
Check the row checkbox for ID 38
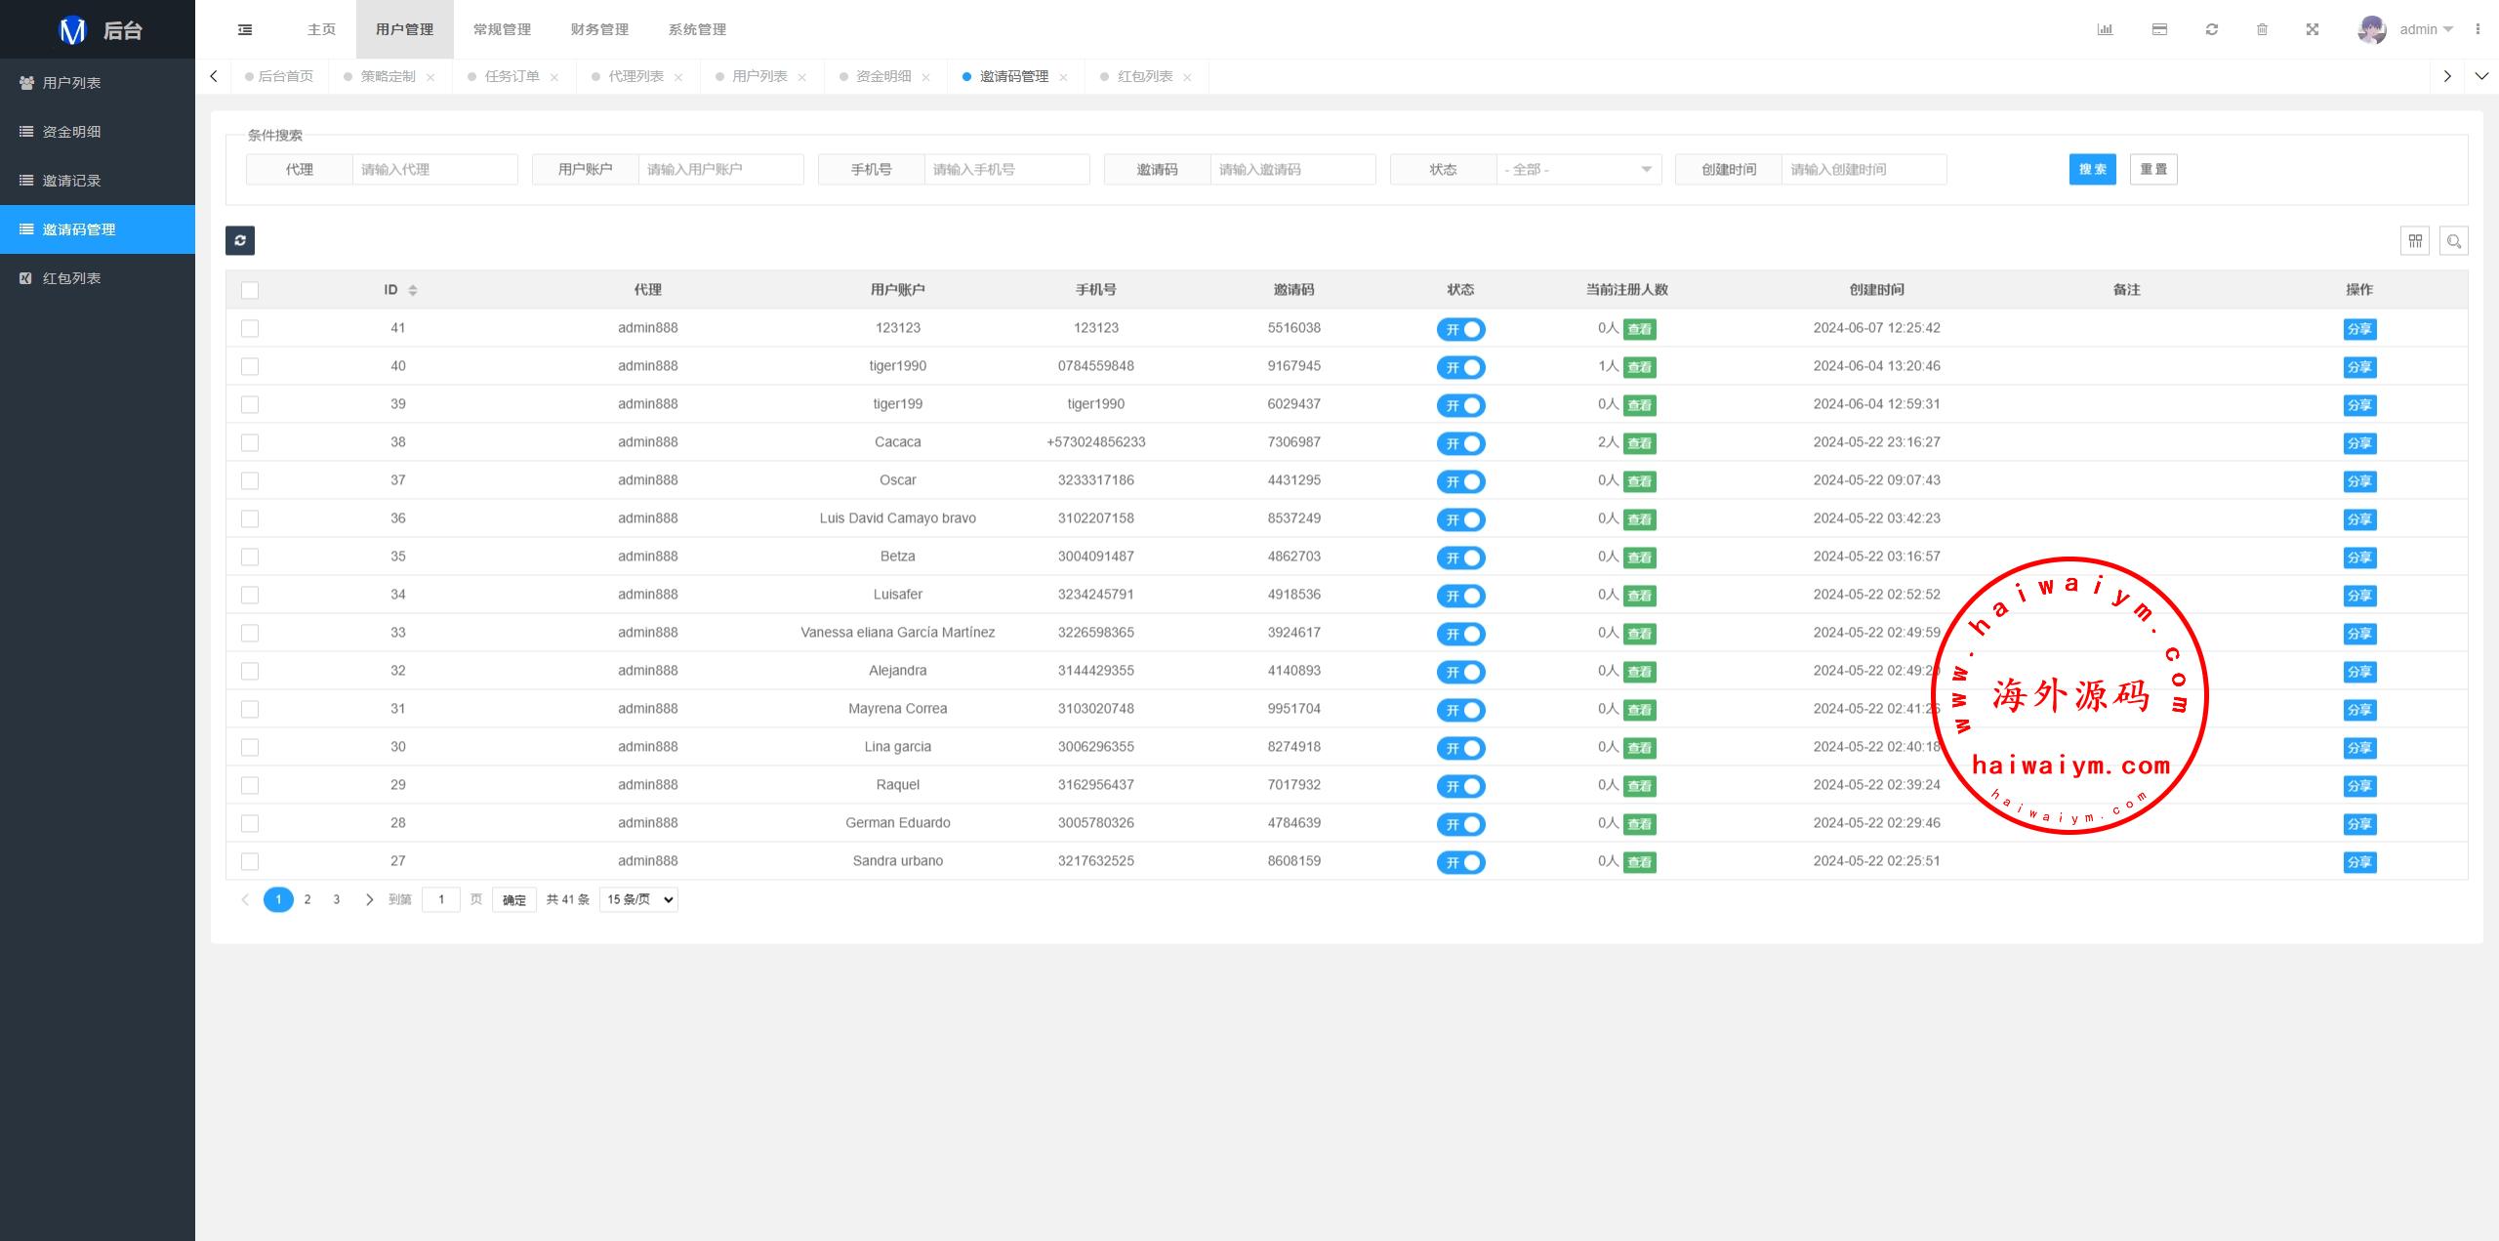(x=250, y=442)
